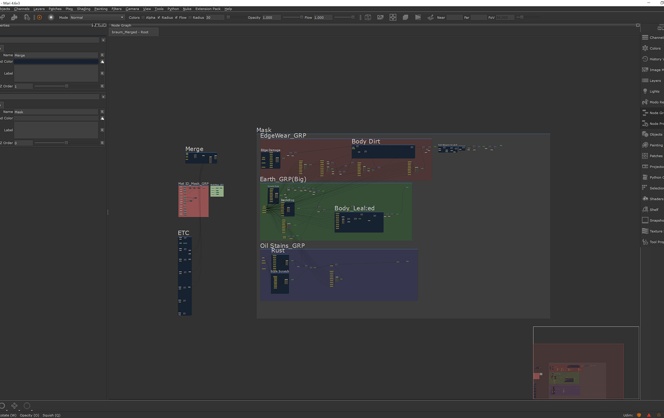The height and width of the screenshot is (418, 664).
Task: Open the History View palette icon
Action: (645, 59)
